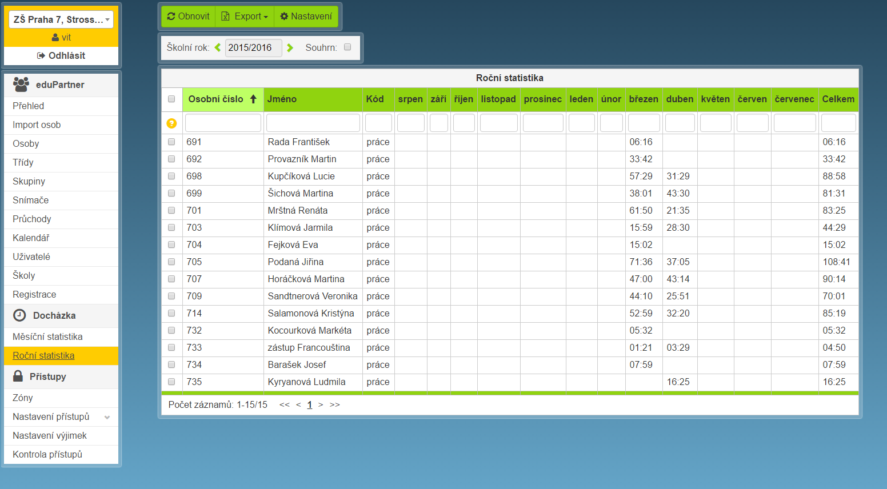Open the Nastavení settings button
The width and height of the screenshot is (887, 489).
[x=306, y=17]
